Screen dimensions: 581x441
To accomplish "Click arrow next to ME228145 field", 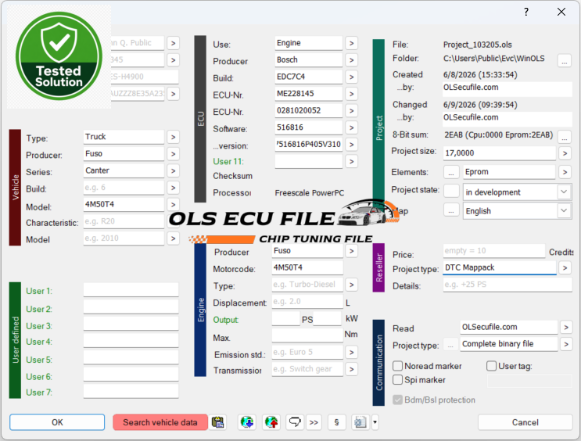I will (x=352, y=94).
